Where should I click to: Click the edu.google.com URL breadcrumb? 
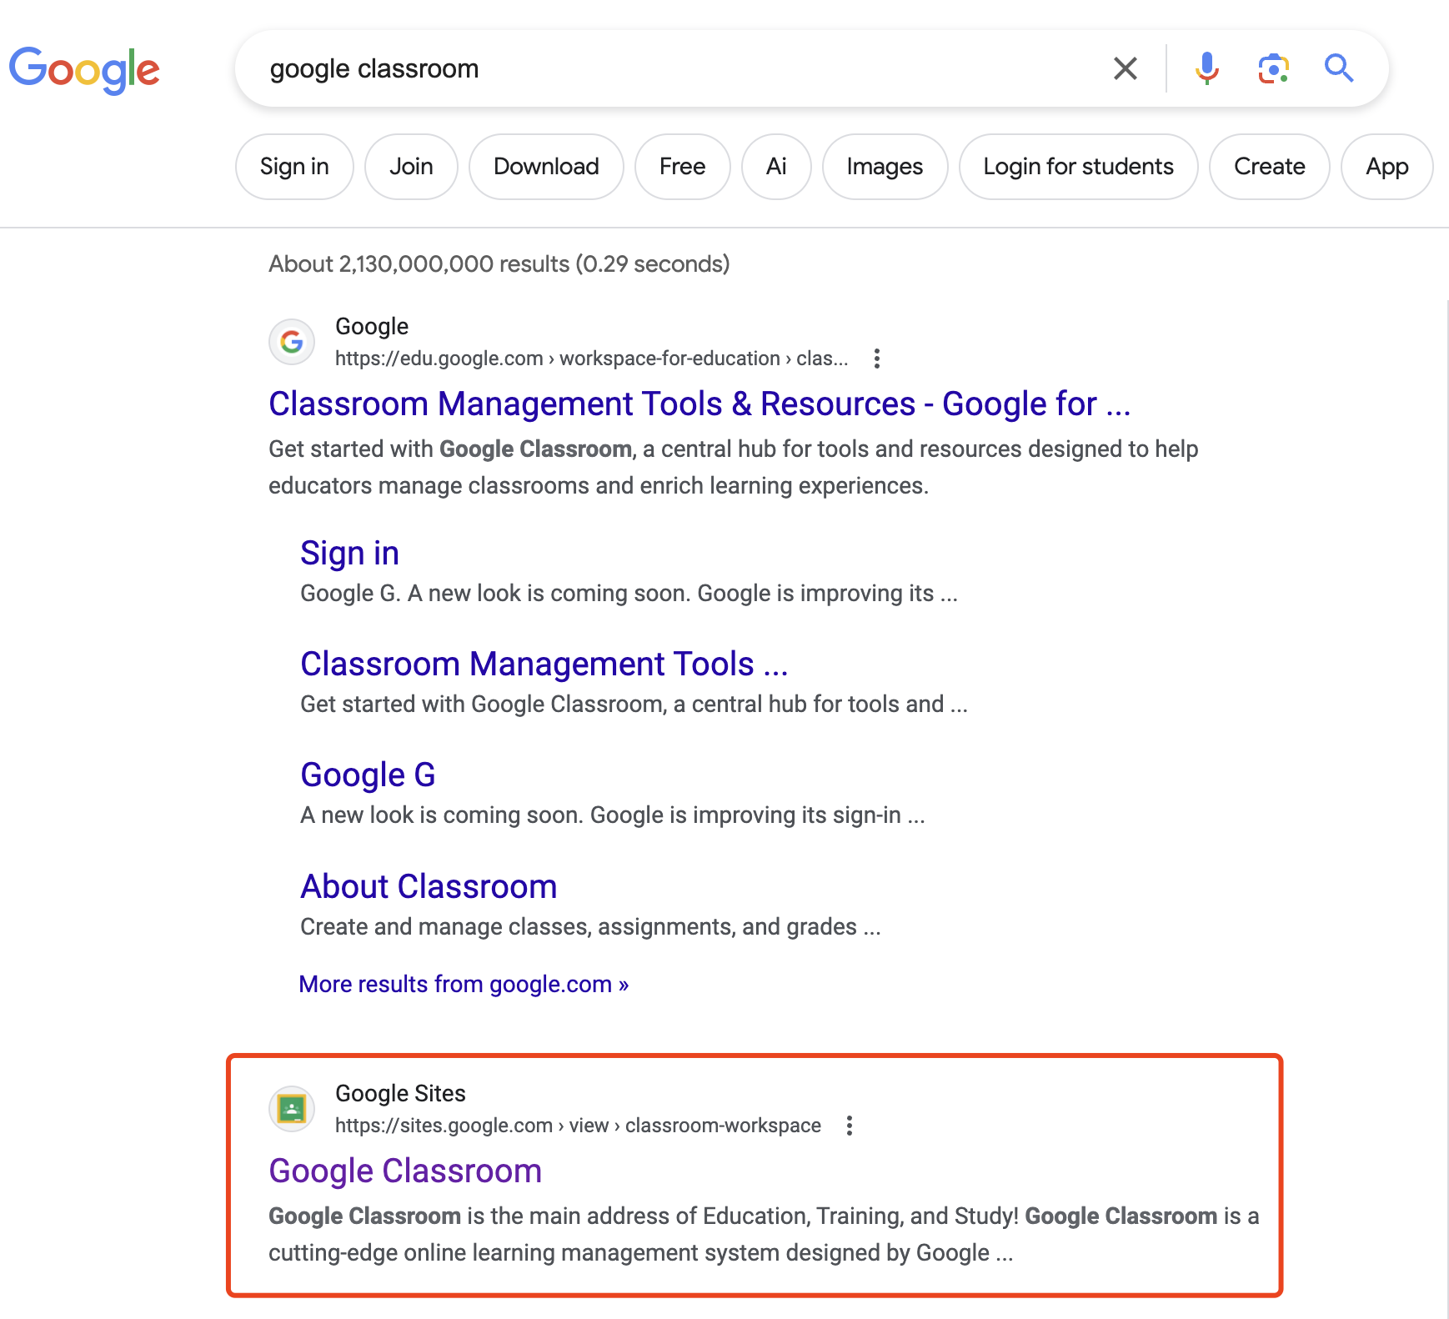[591, 359]
